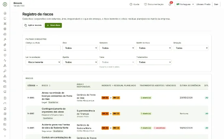Open the inbox tray sidebar icon
Viewport: 224px width, 139px height.
tap(5, 34)
